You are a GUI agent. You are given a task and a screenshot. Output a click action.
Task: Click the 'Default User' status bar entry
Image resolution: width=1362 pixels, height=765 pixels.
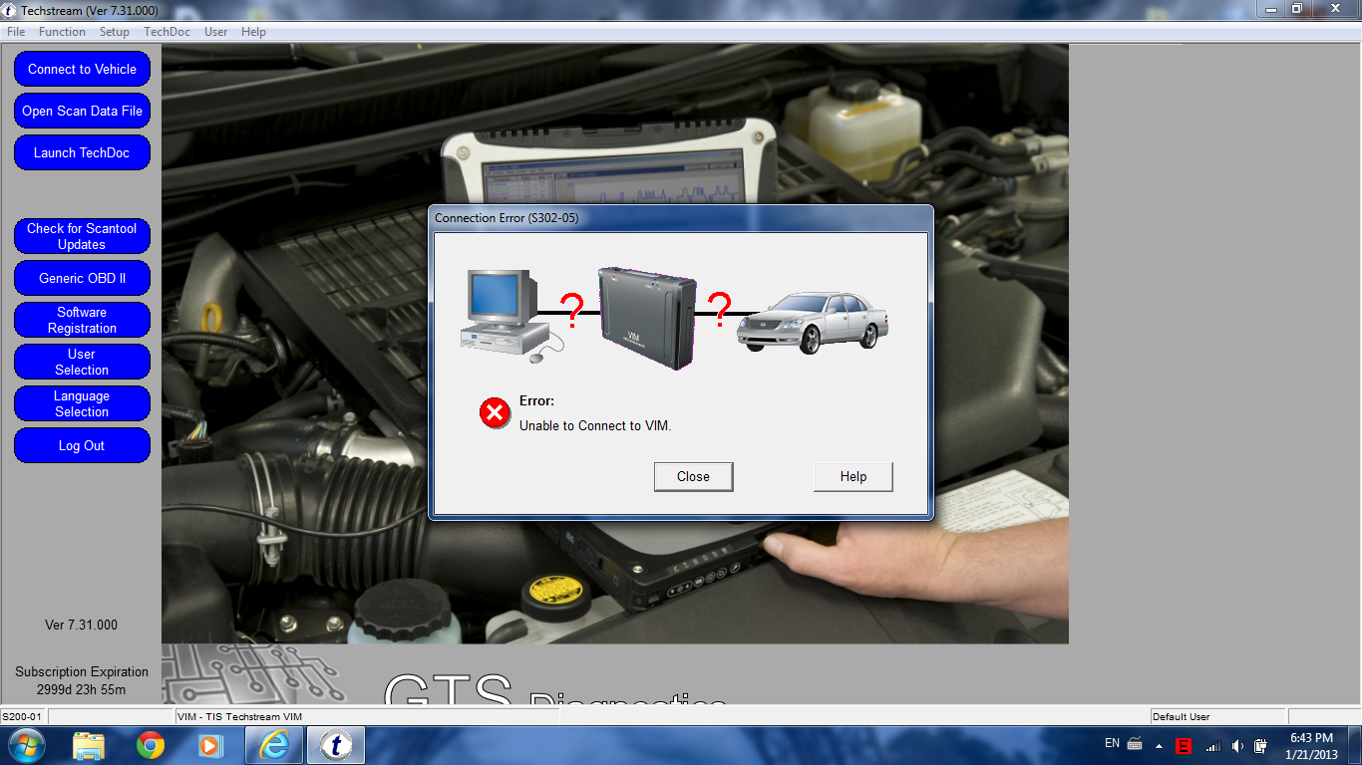pyautogui.click(x=1181, y=717)
